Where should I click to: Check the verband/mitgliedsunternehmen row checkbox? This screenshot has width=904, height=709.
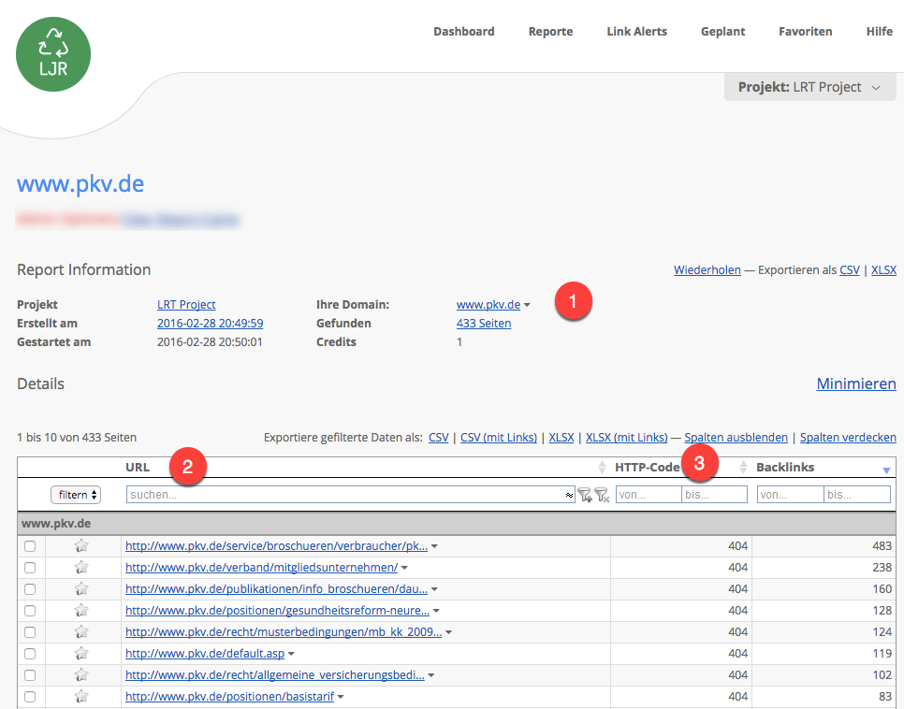(x=30, y=568)
